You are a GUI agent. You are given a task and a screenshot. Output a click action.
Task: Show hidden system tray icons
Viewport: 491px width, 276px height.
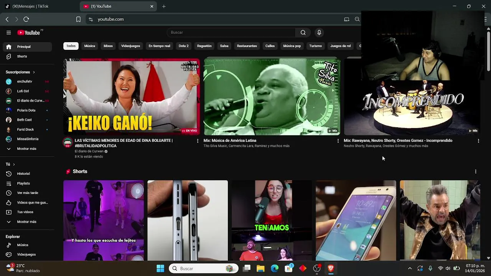pyautogui.click(x=410, y=268)
